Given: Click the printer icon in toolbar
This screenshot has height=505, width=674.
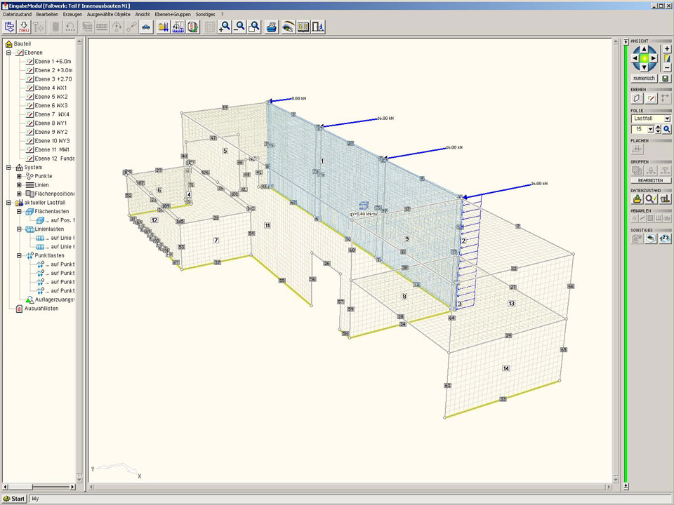Looking at the screenshot, I should click(x=272, y=27).
